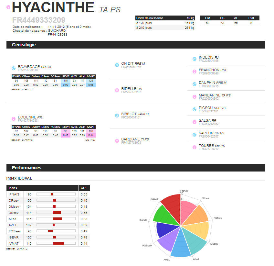Click the Etat score 8
The image size is (274, 266).
tap(251, 23)
